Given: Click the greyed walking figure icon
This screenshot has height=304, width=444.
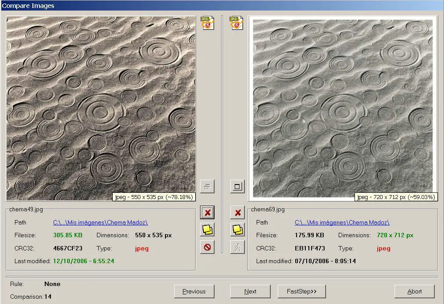Looking at the screenshot, I should coord(237,247).
